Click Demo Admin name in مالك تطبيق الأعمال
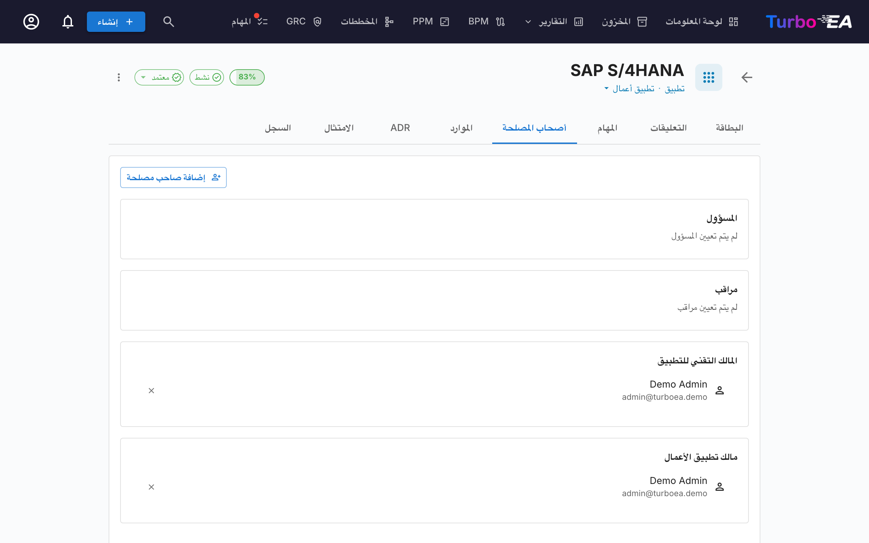Viewport: 869px width, 543px height. click(x=678, y=481)
